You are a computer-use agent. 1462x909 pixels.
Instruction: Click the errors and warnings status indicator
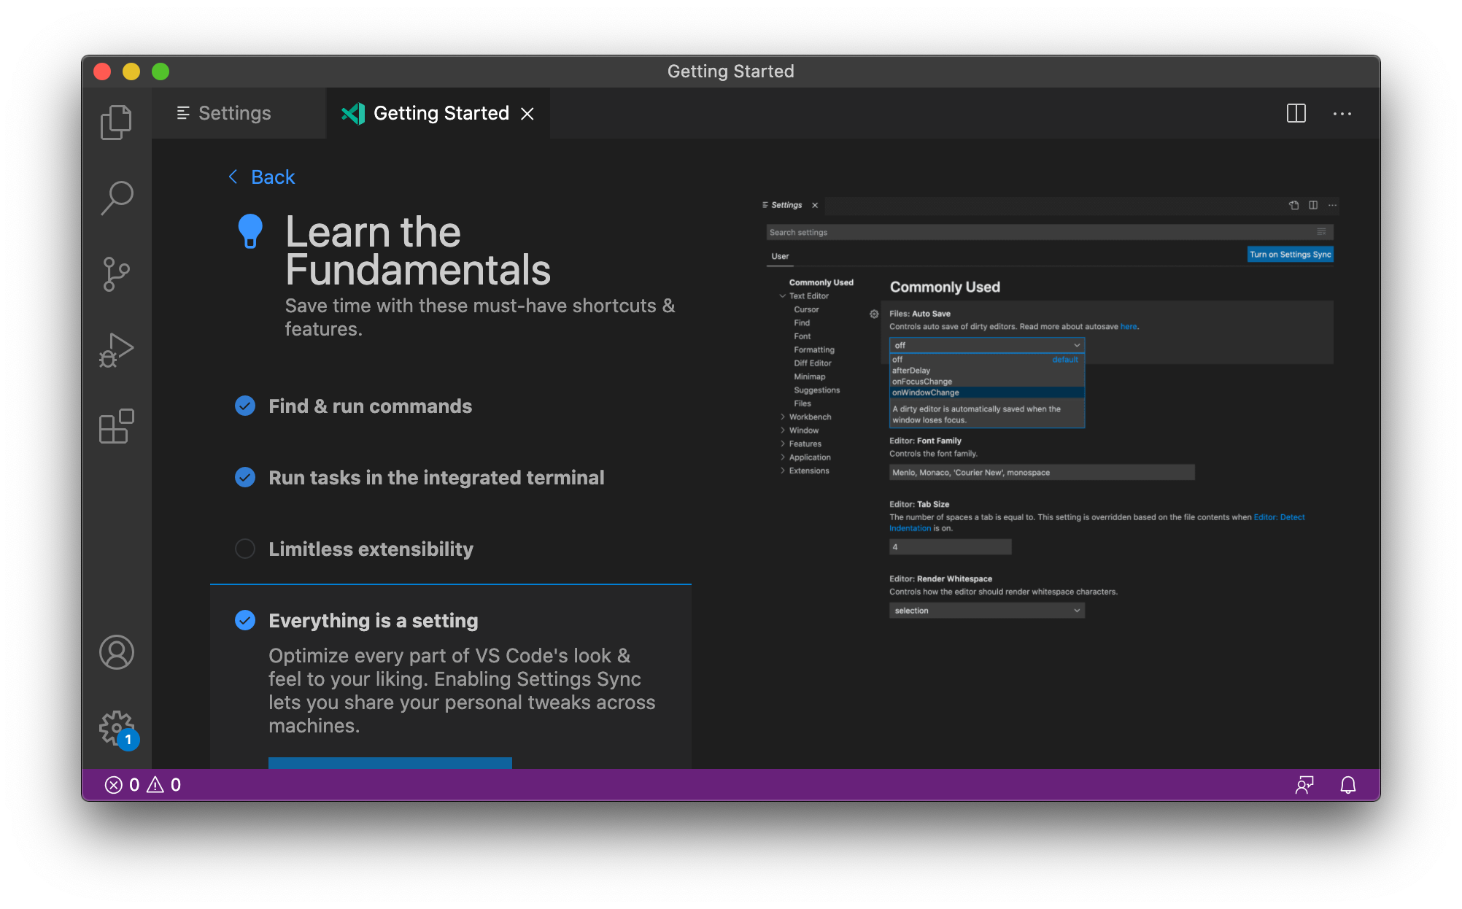(143, 785)
